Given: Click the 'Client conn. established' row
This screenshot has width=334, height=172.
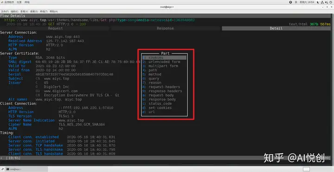Looking at the screenshot, I should [x=62, y=137].
